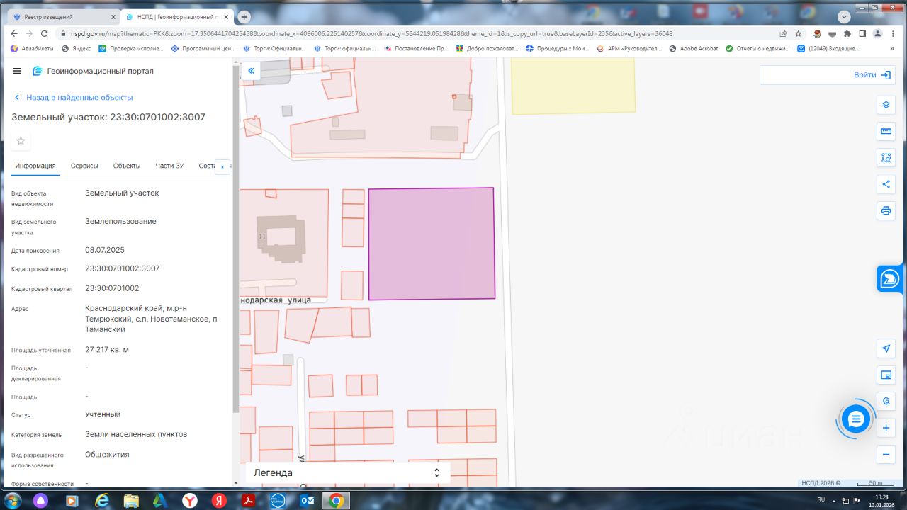Collapse the side panel with the double chevron
Viewport: 907px width, 510px height.
[x=251, y=71]
